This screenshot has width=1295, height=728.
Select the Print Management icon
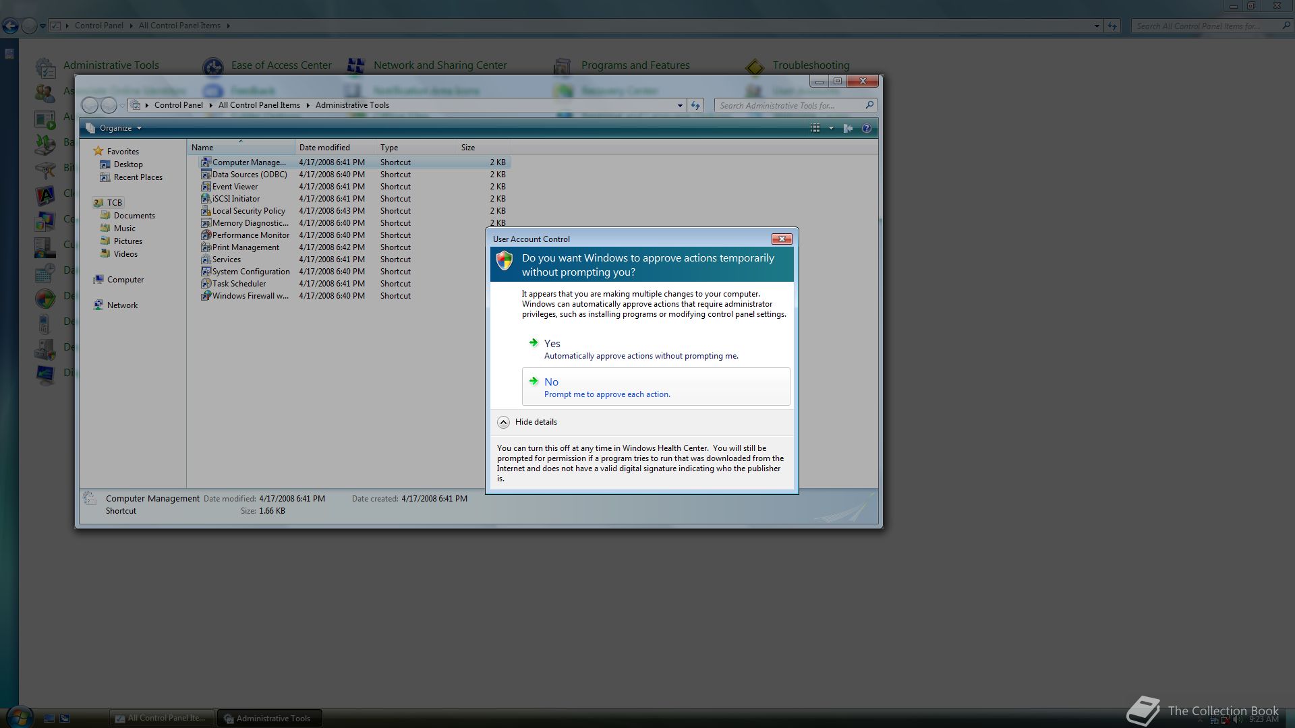click(206, 247)
